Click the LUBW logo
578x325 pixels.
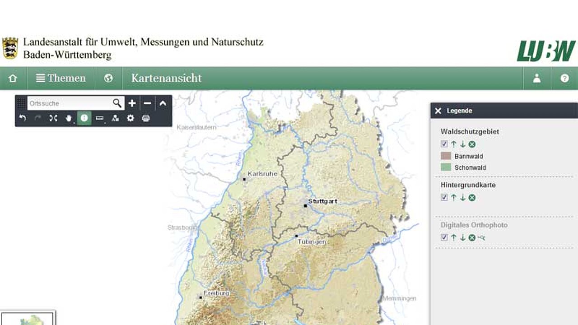tap(546, 51)
